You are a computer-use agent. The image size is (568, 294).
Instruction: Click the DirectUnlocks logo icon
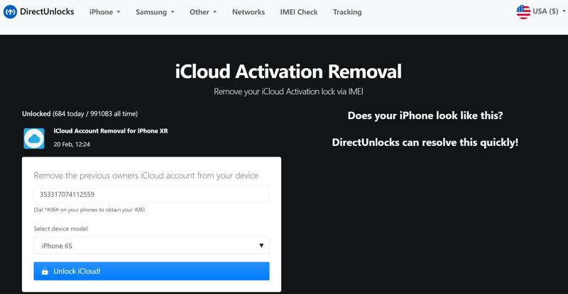[10, 12]
